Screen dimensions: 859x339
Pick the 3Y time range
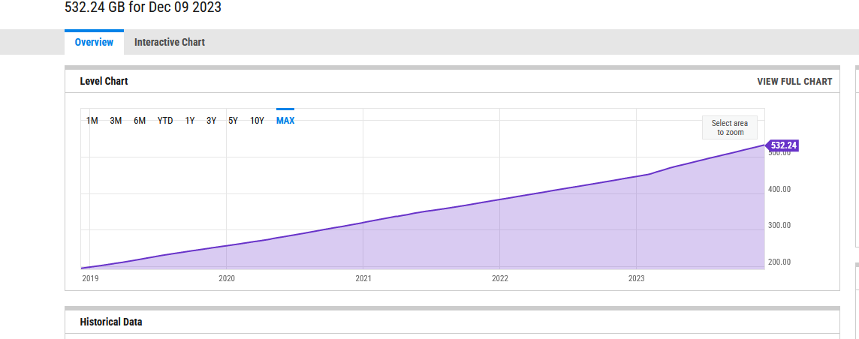(x=211, y=121)
